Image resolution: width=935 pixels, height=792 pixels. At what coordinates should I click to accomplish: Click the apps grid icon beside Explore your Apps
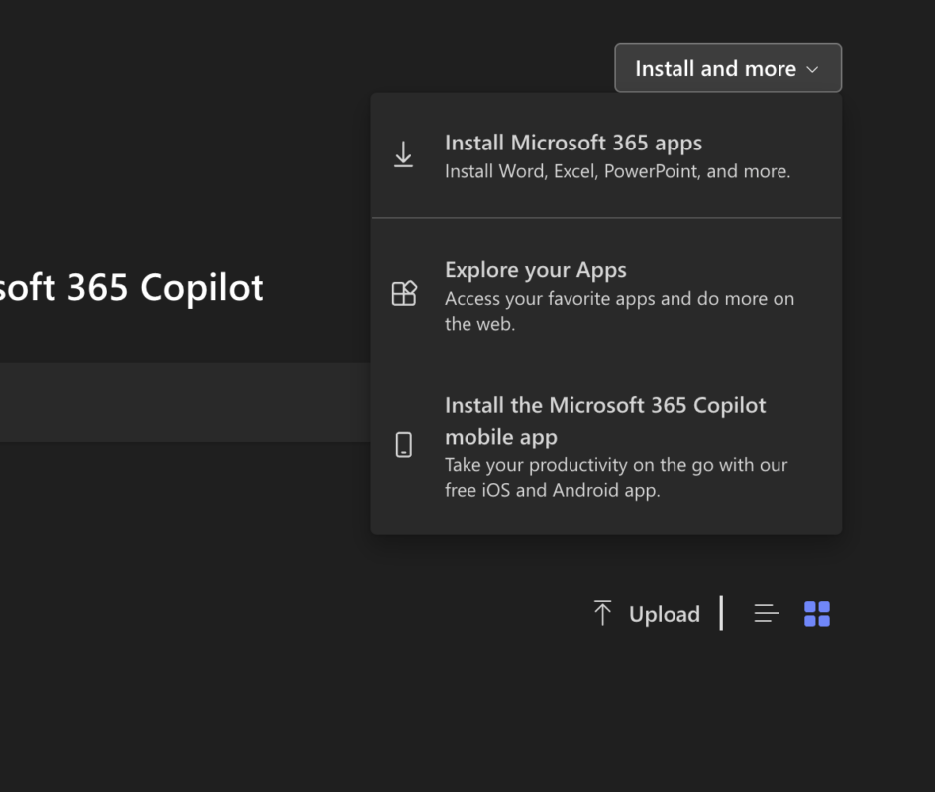tap(404, 293)
